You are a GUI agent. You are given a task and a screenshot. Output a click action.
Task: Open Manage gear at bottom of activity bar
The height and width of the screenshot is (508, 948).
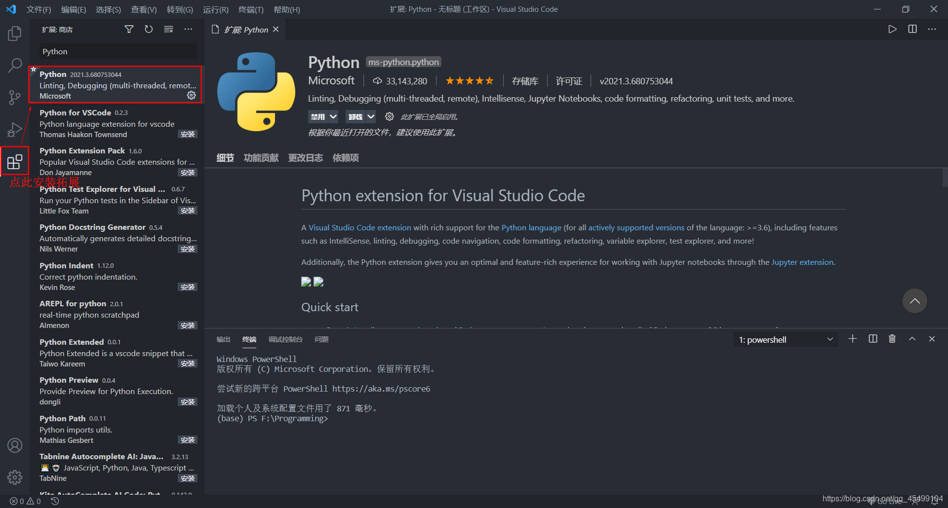click(15, 477)
